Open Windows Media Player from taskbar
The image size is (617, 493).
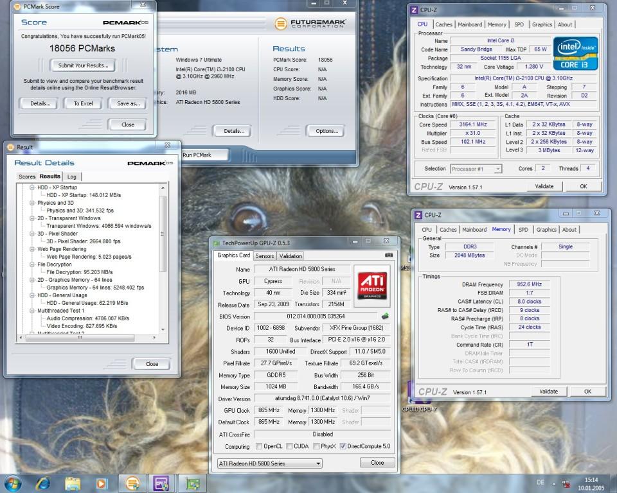coord(101,483)
